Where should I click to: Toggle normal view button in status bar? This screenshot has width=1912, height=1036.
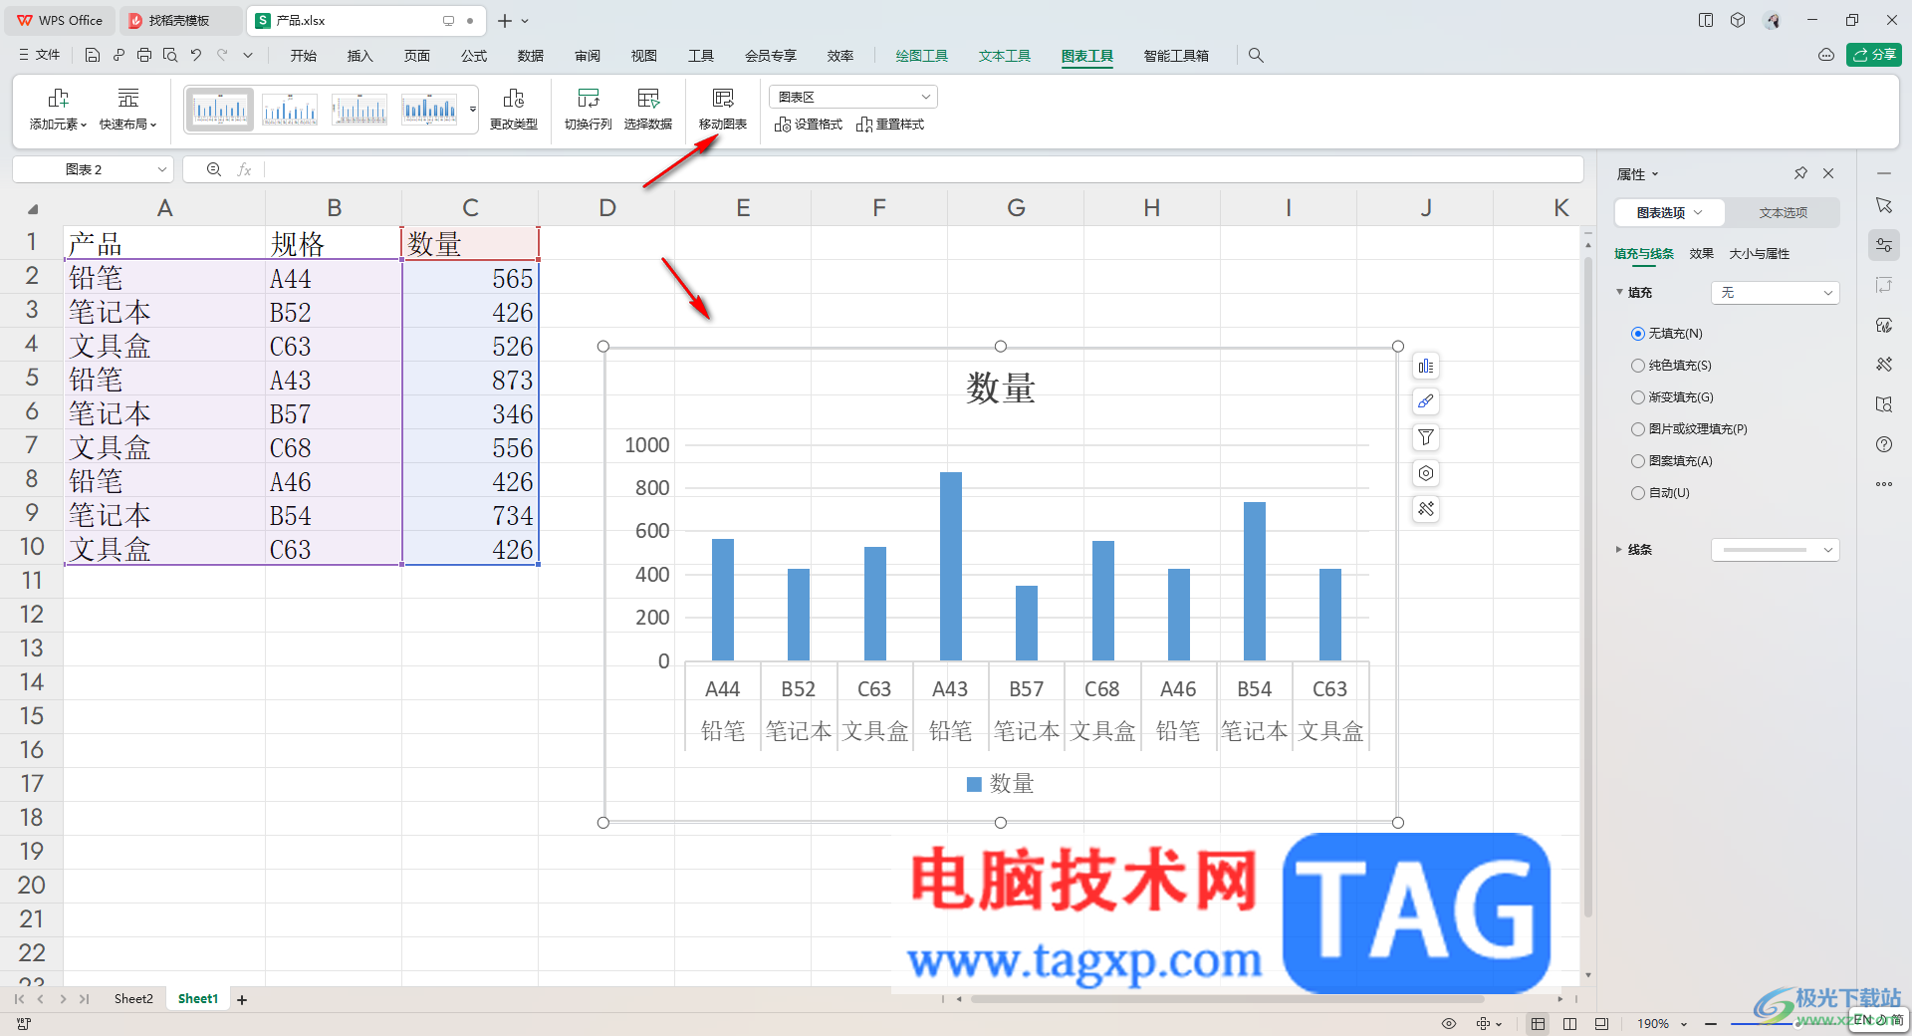tap(1539, 1023)
